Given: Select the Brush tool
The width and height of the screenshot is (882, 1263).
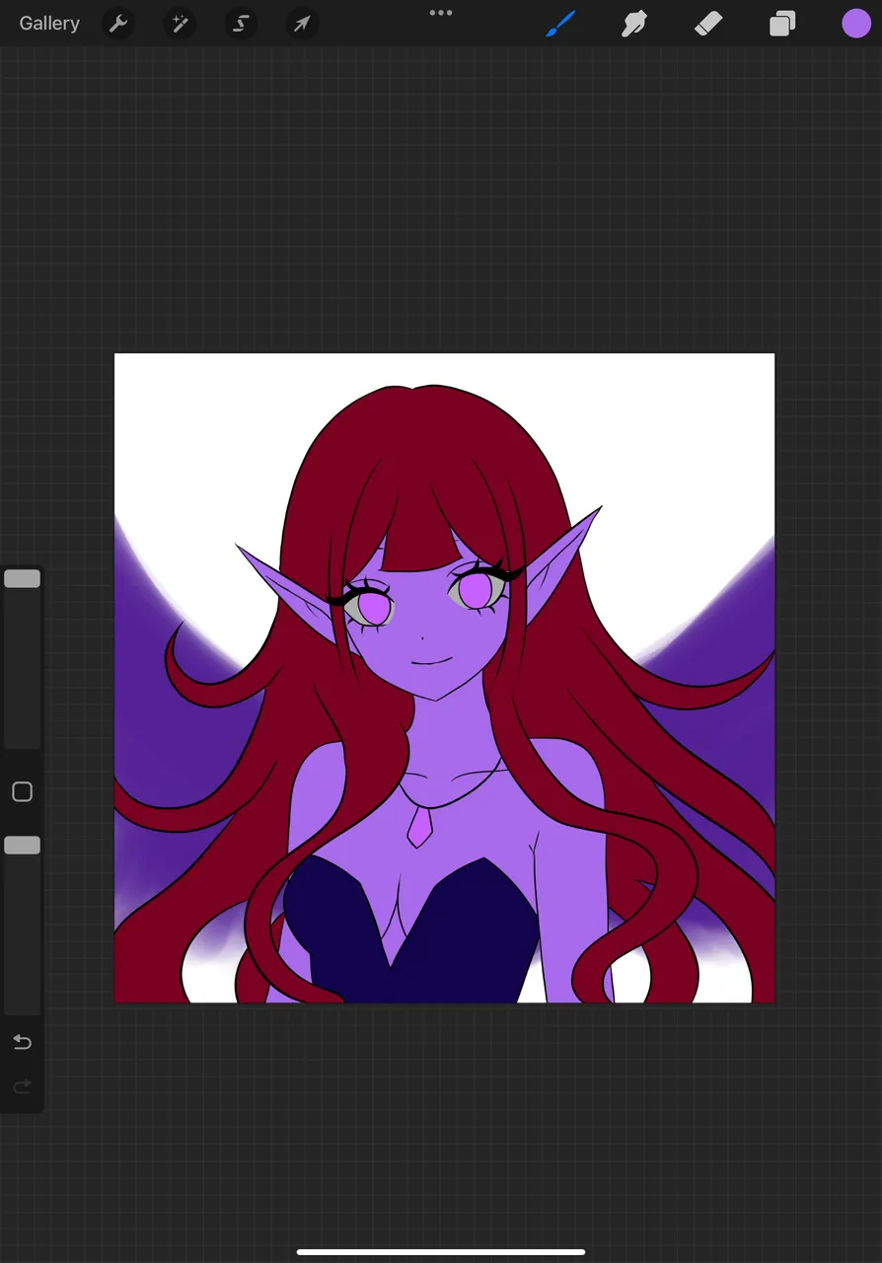Looking at the screenshot, I should coord(560,23).
